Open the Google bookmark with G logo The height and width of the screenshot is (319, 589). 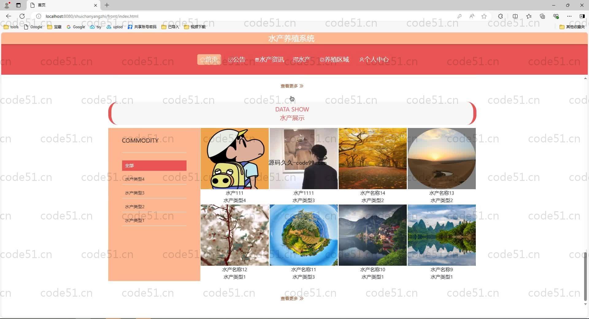click(x=76, y=27)
